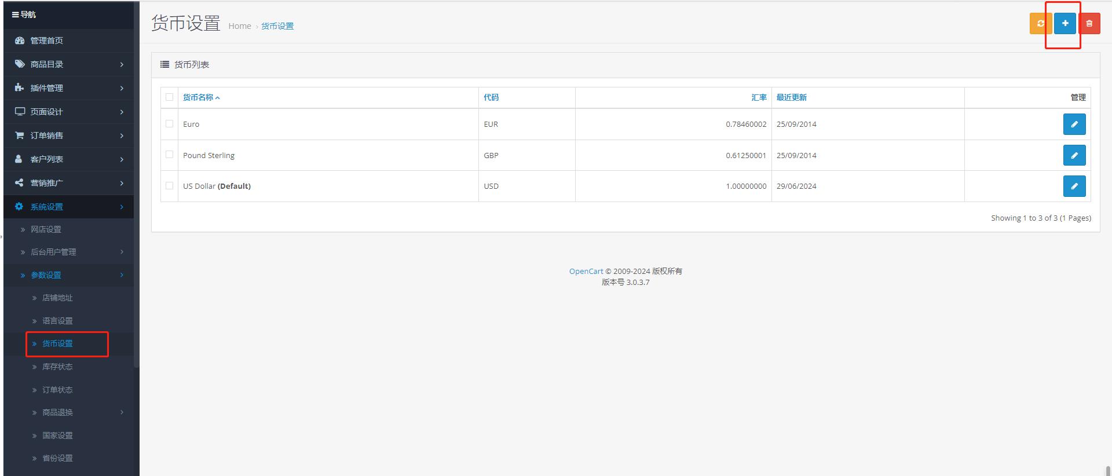Select the Pound Sterling row checkbox
1112x476 pixels.
click(x=169, y=155)
